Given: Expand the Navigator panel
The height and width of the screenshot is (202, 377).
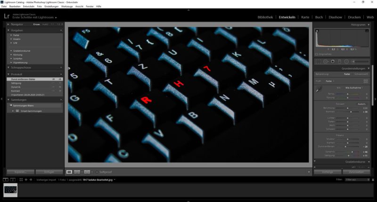Looking at the screenshot, I should pos(8,23).
